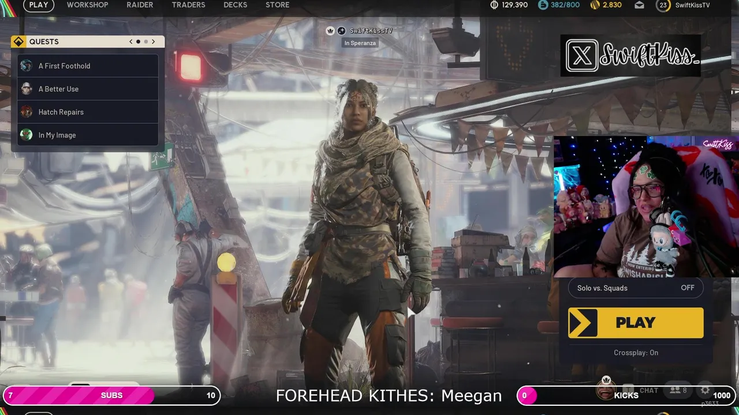Click the Crossplay: On text
This screenshot has width=739, height=415.
tap(636, 353)
